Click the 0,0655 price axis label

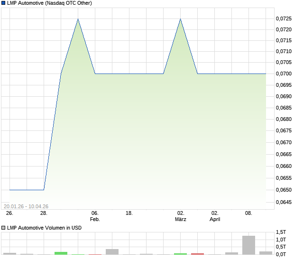(x=284, y=178)
